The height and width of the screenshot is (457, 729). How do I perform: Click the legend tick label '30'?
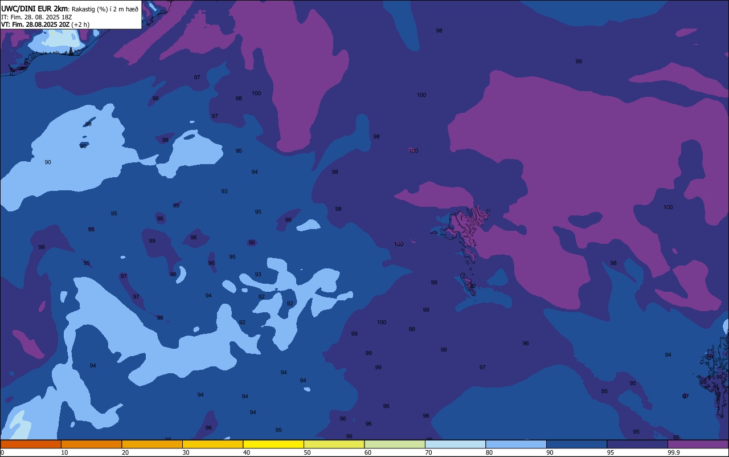tap(186, 452)
